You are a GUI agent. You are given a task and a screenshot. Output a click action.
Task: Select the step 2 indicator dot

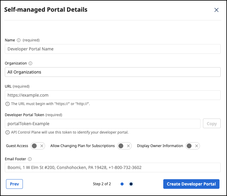(131, 184)
